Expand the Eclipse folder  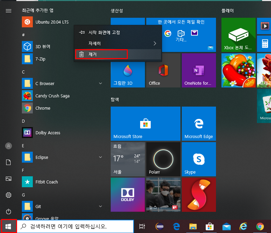point(100,157)
